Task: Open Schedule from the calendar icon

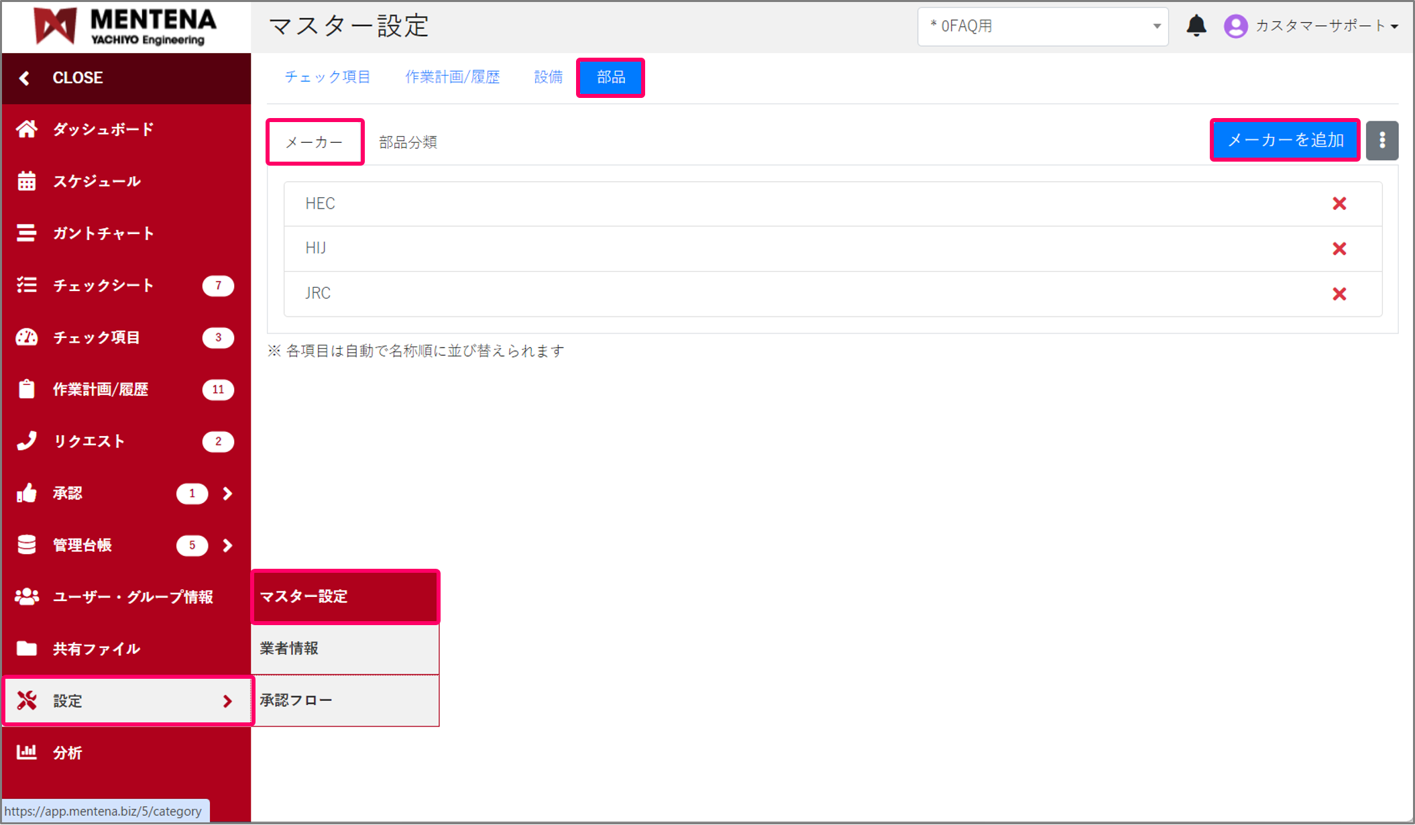Action: point(27,181)
